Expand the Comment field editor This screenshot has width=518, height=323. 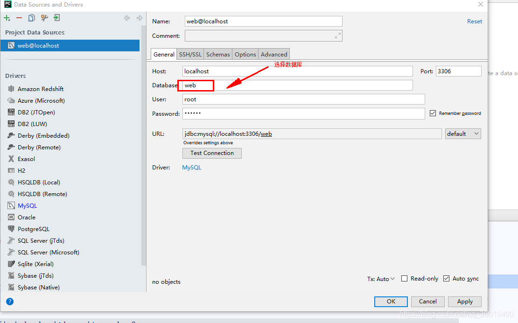337,35
